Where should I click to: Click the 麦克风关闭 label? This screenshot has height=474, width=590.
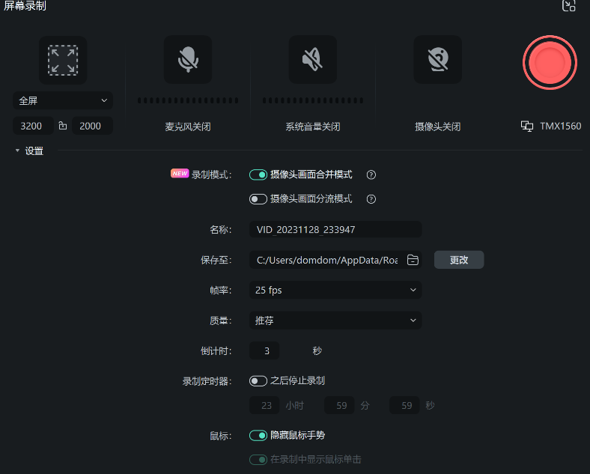click(x=188, y=127)
